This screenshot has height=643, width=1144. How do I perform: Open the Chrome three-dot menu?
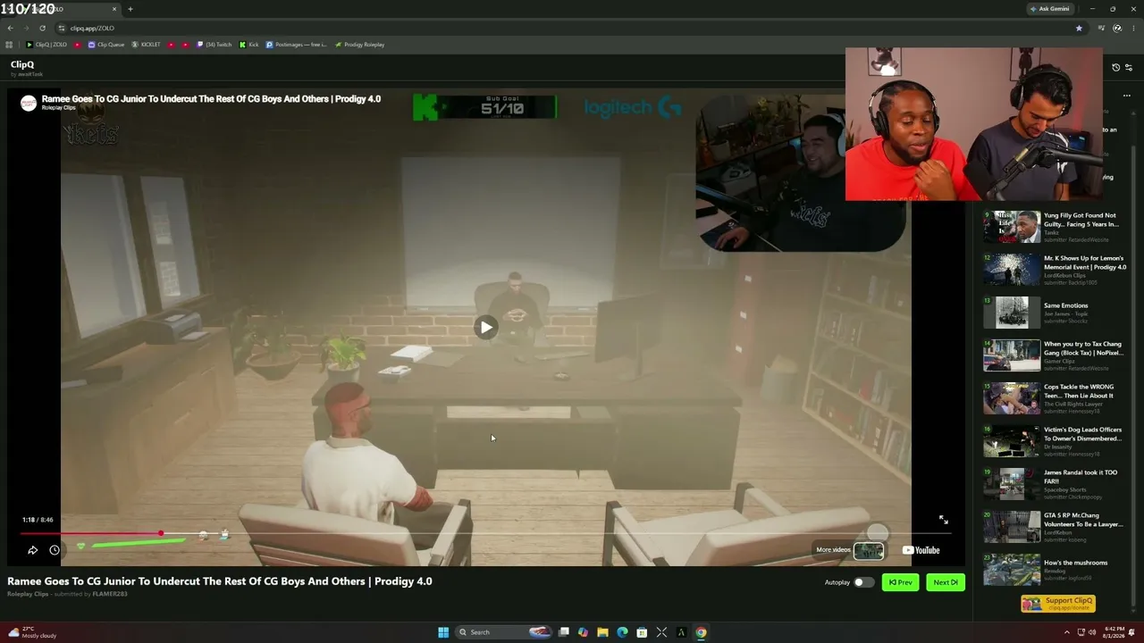1133,28
